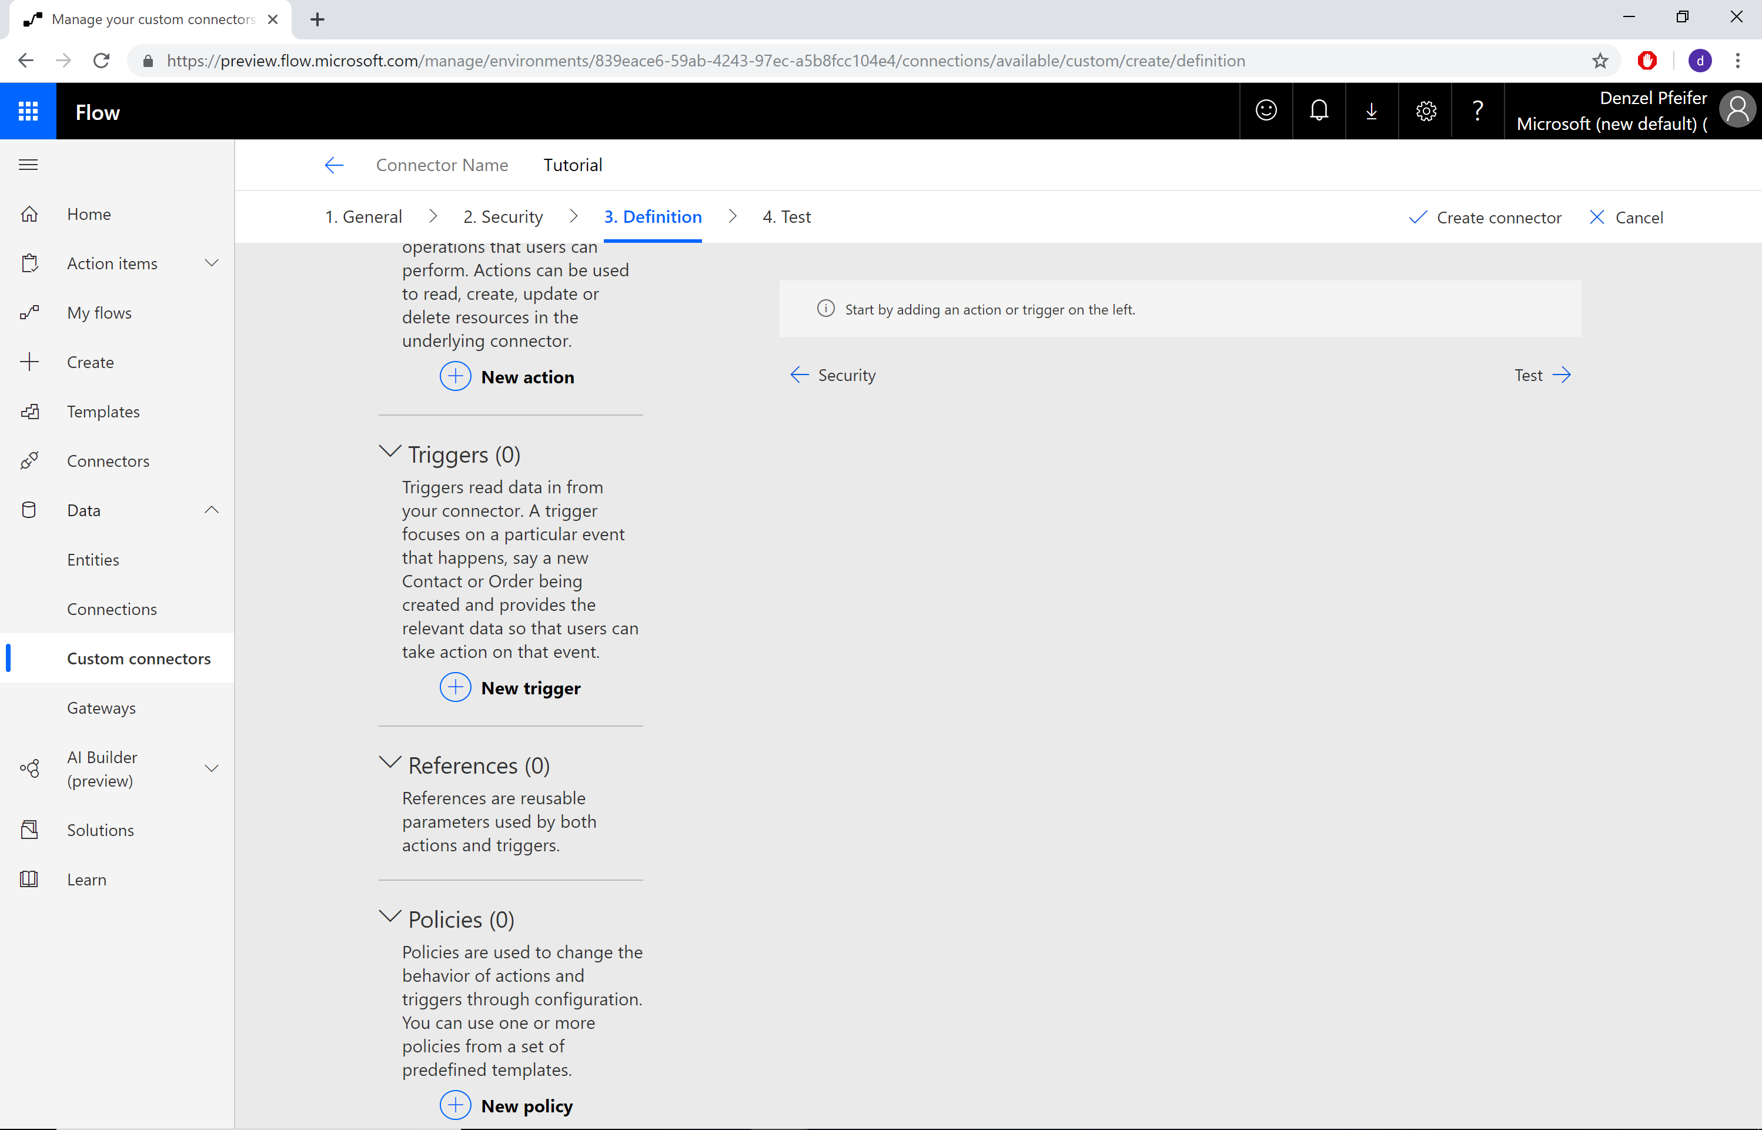The image size is (1762, 1130).
Task: Click the Create sidebar icon
Action: tap(29, 362)
